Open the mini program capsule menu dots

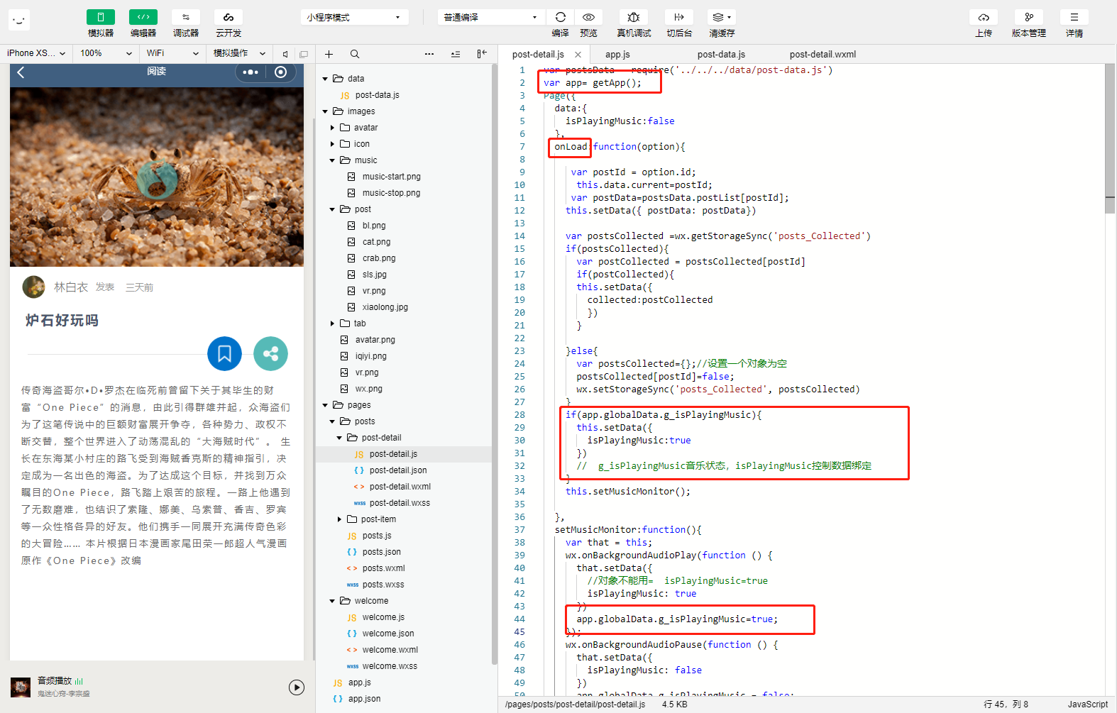251,72
